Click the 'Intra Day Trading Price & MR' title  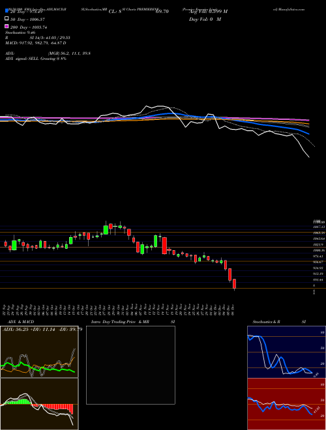(120, 322)
